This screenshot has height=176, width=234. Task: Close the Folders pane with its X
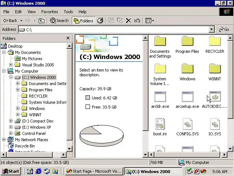pyautogui.click(x=68, y=38)
